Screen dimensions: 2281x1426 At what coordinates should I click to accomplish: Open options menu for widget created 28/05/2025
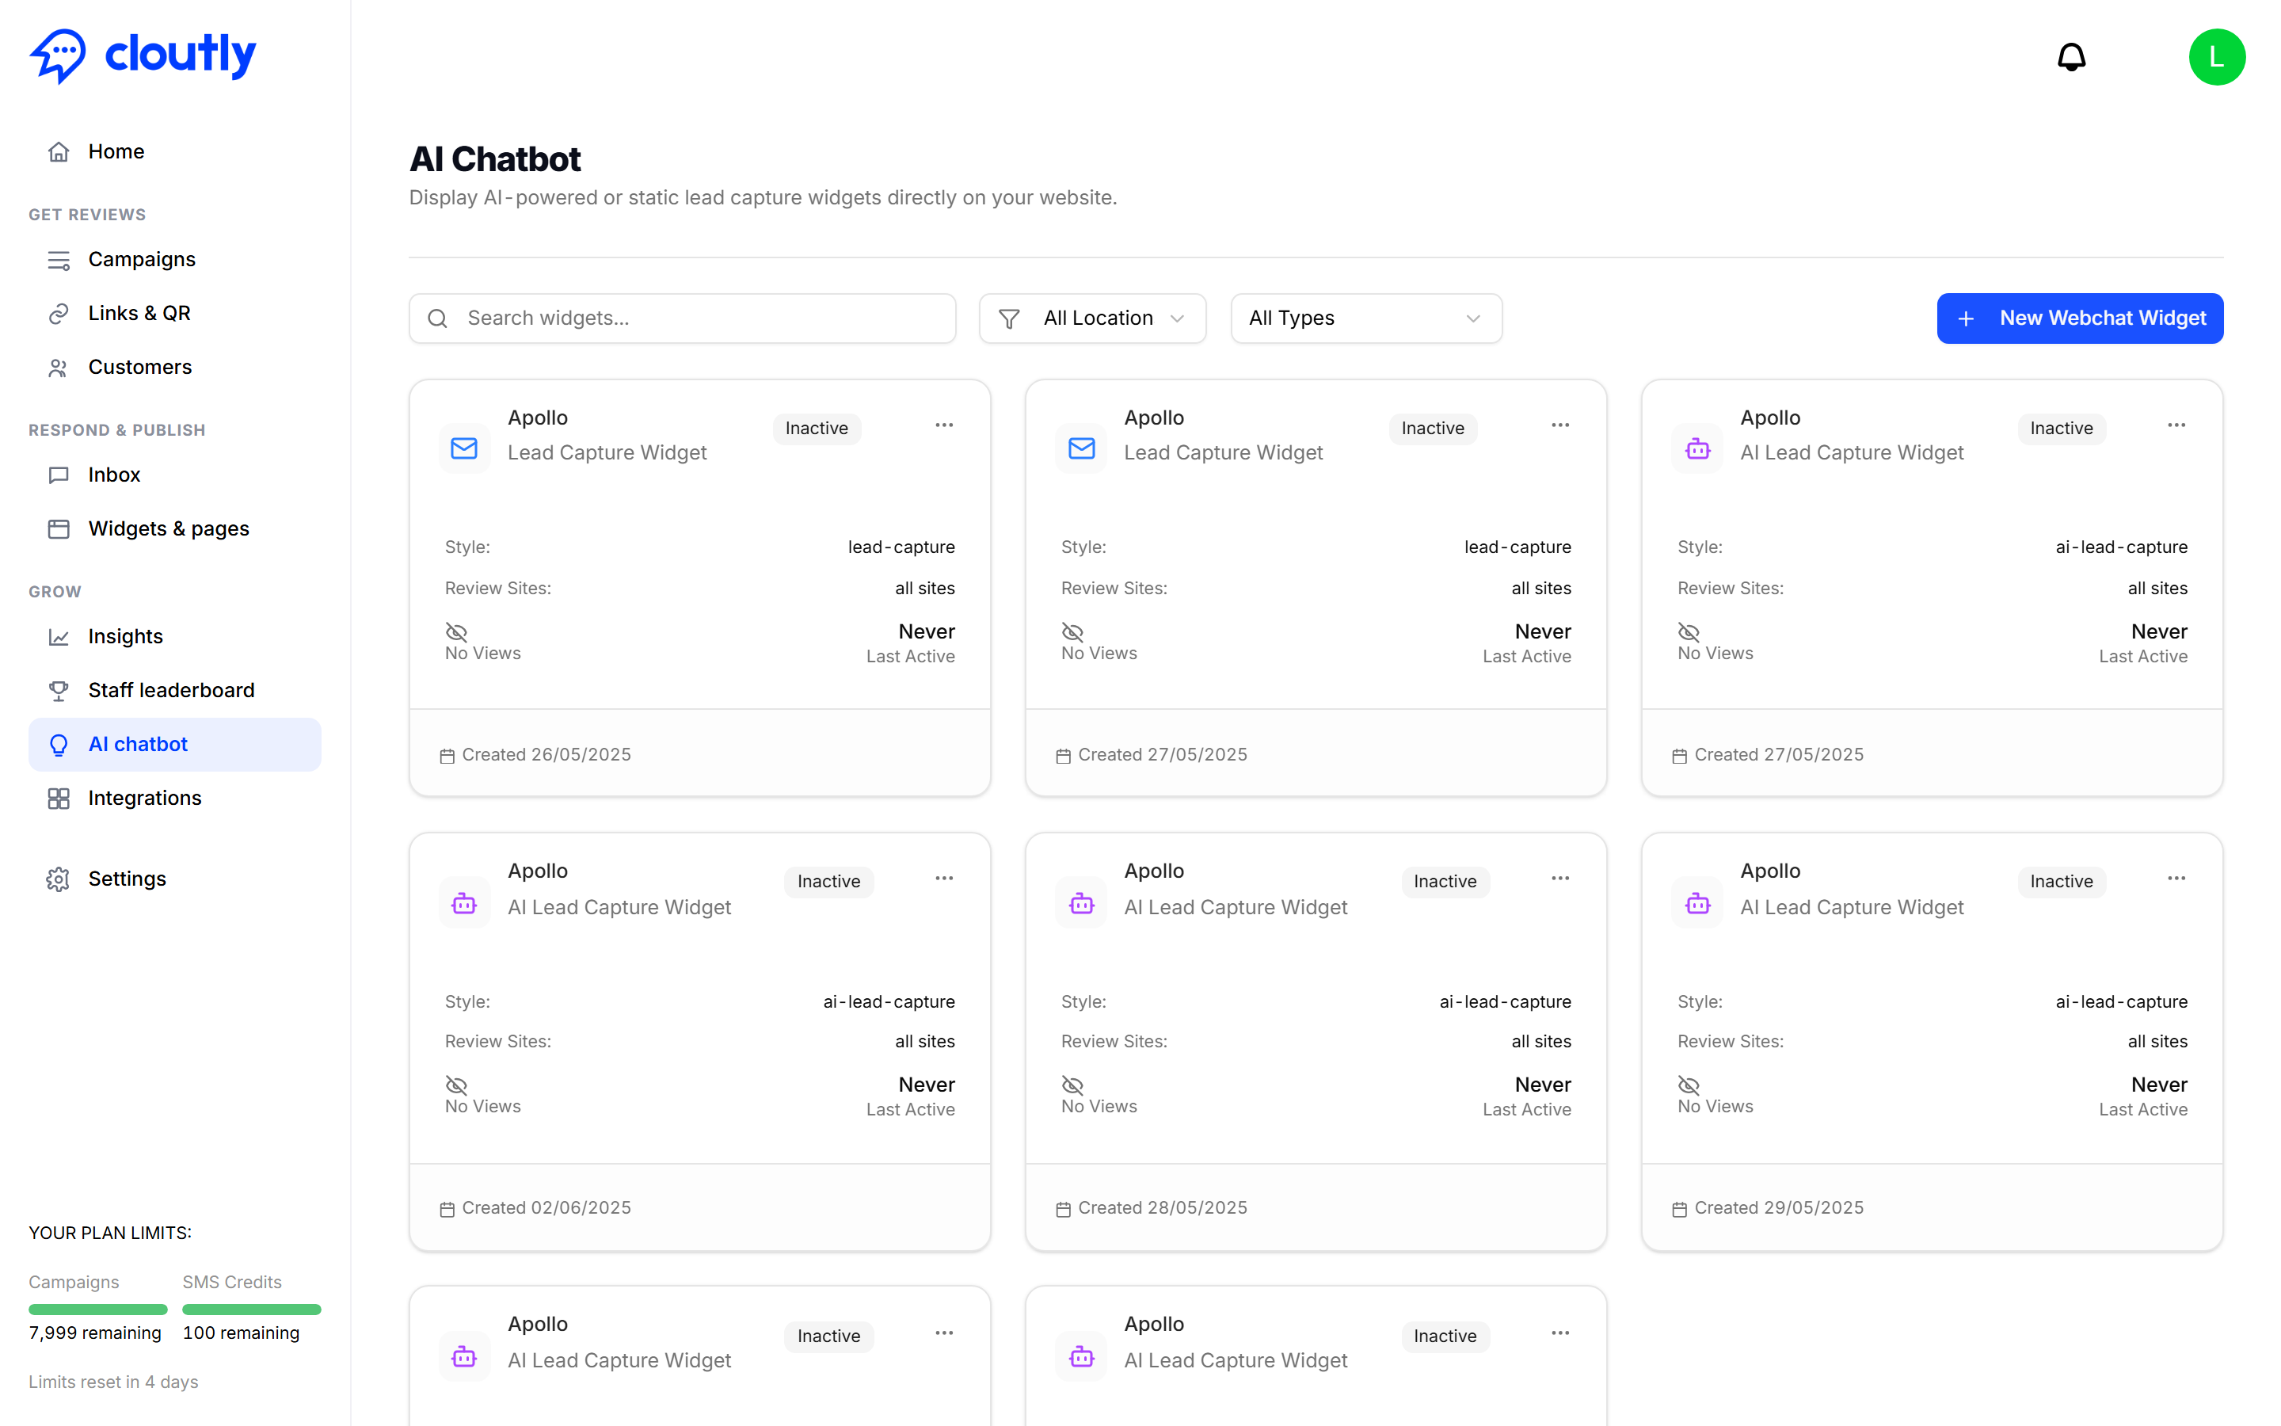pyautogui.click(x=1560, y=878)
